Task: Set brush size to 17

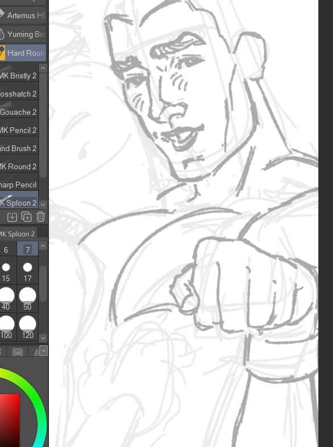Action: 27,271
